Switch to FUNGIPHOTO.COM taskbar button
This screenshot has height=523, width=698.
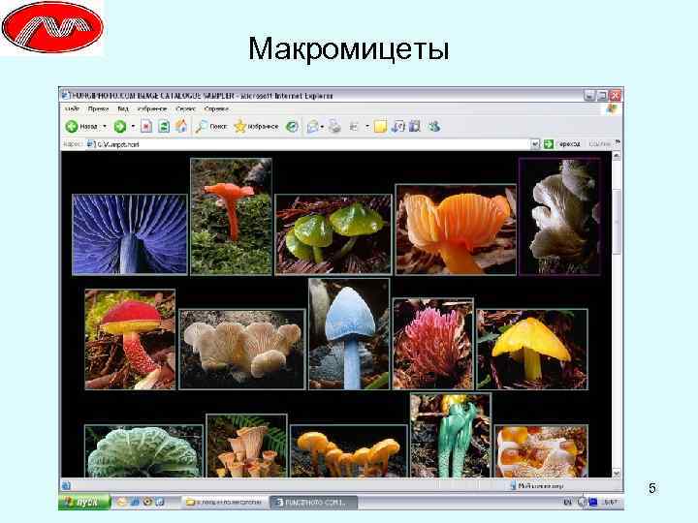(313, 502)
